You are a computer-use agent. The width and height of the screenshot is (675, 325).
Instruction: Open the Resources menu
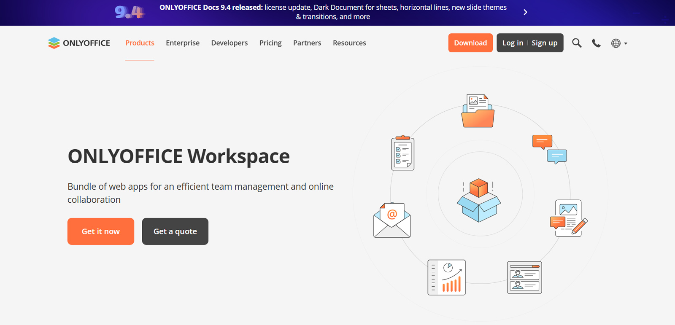coord(349,43)
